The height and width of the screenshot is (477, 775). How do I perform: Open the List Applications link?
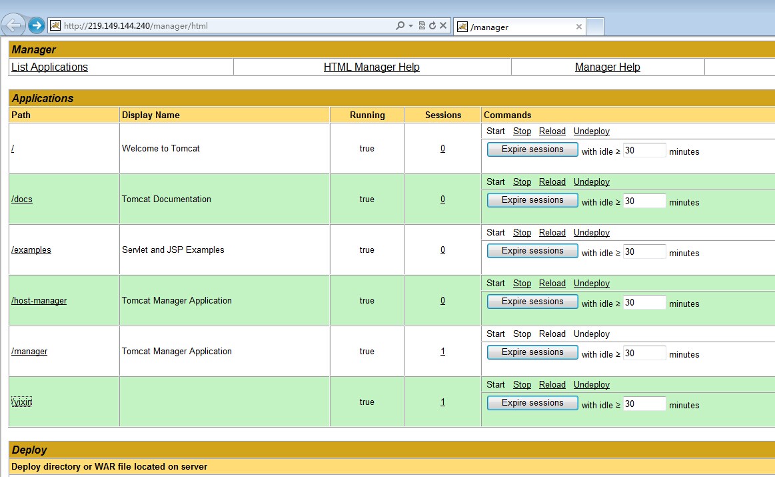(49, 67)
